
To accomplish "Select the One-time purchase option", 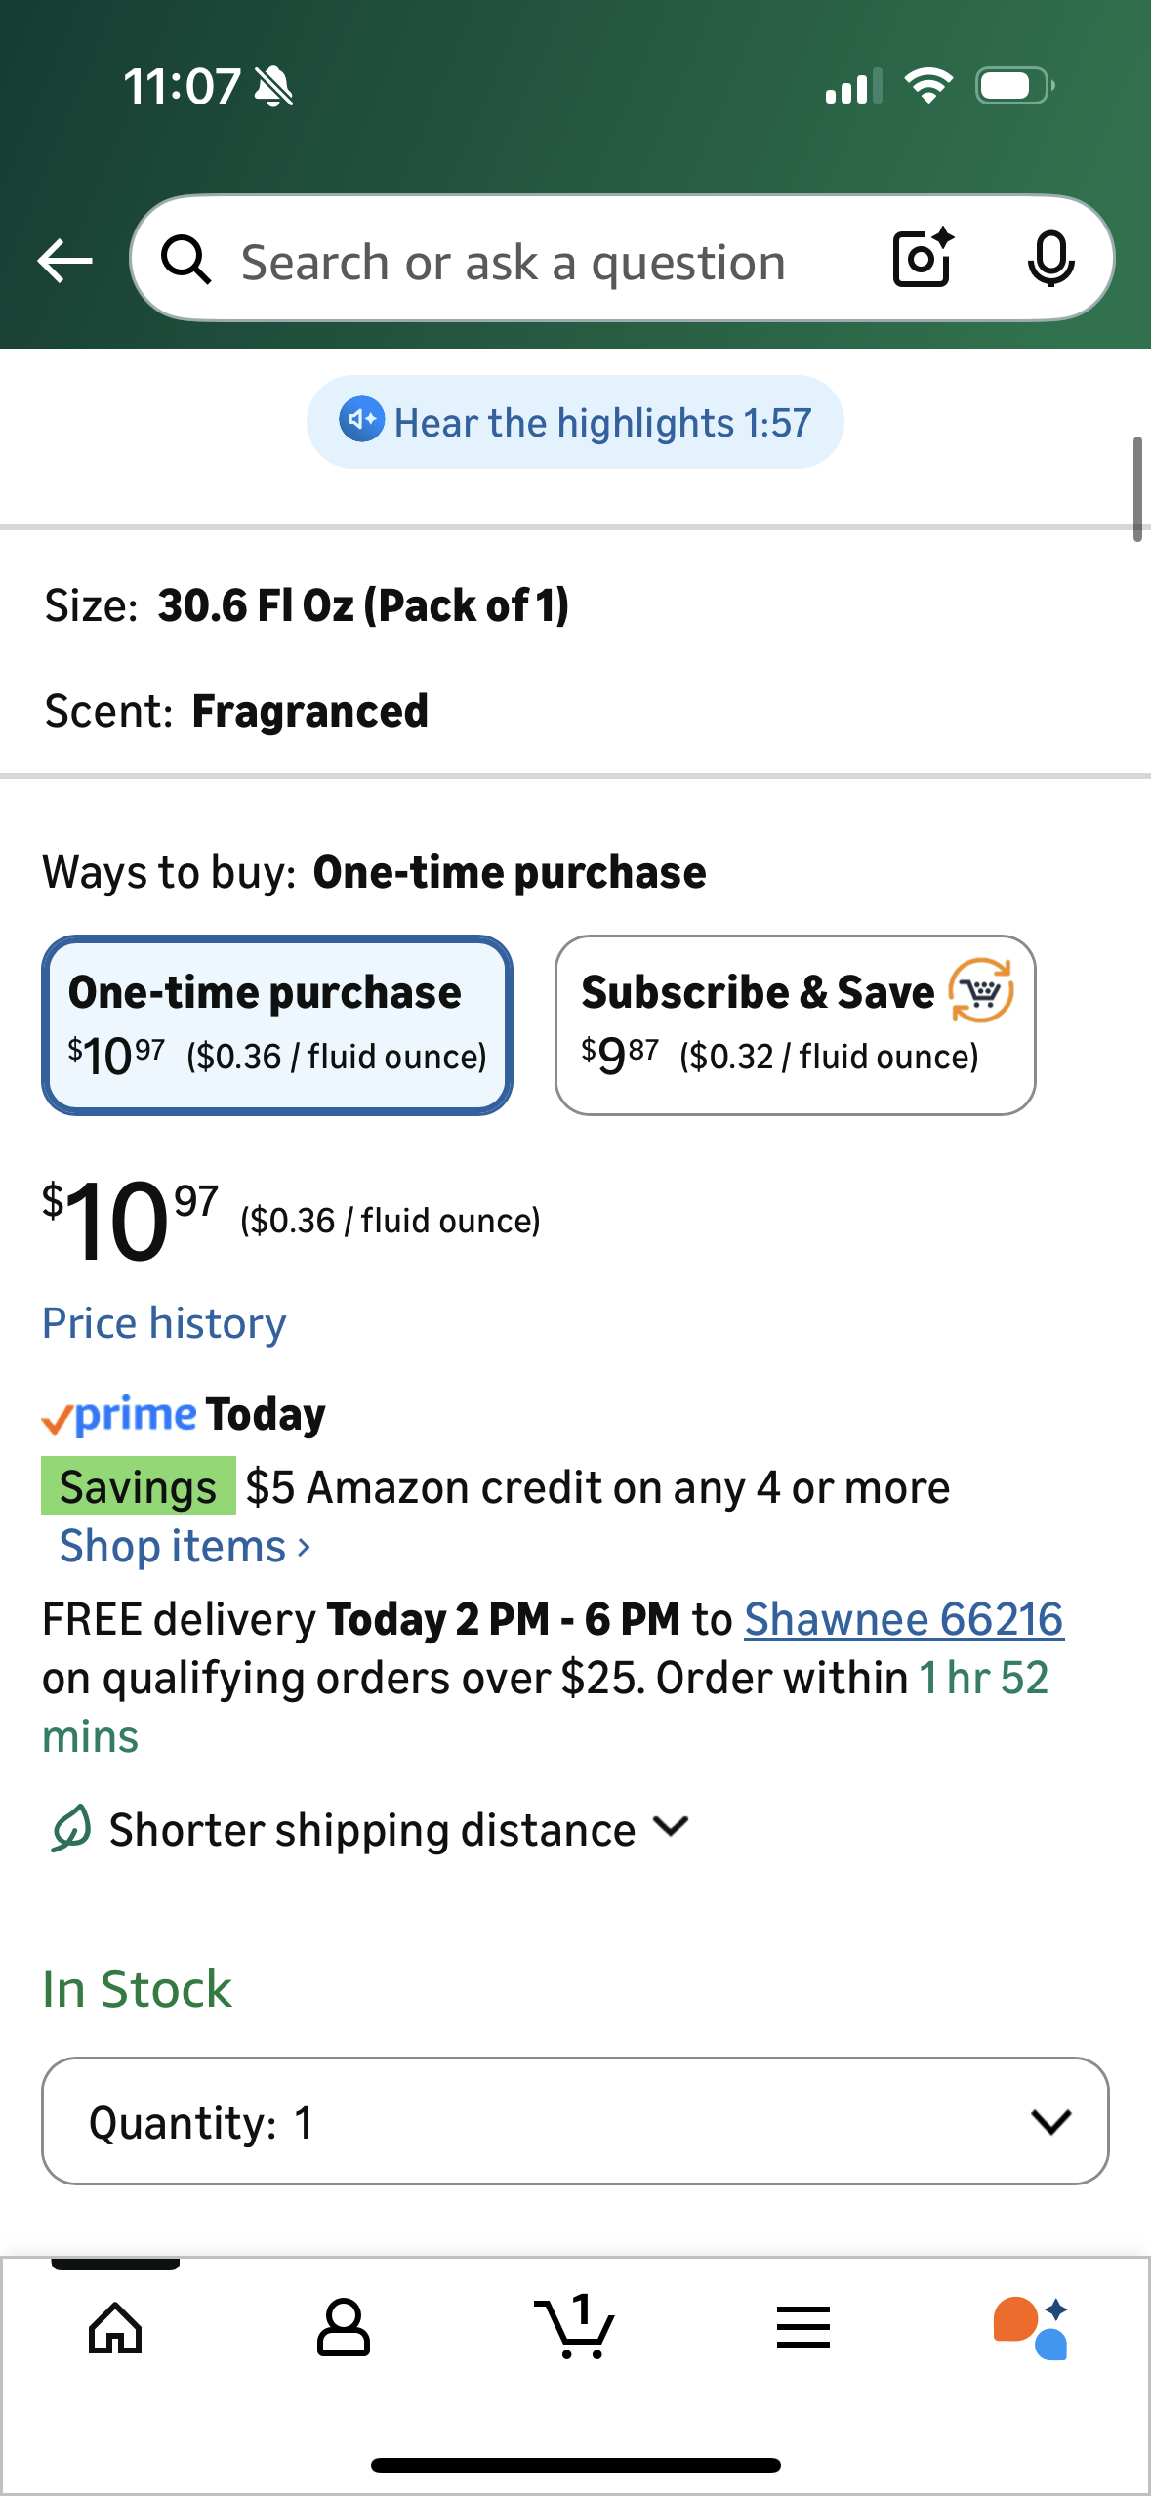I will click(x=277, y=1024).
